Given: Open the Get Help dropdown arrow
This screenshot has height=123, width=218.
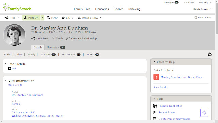Looking at the screenshot, I should (211, 2).
